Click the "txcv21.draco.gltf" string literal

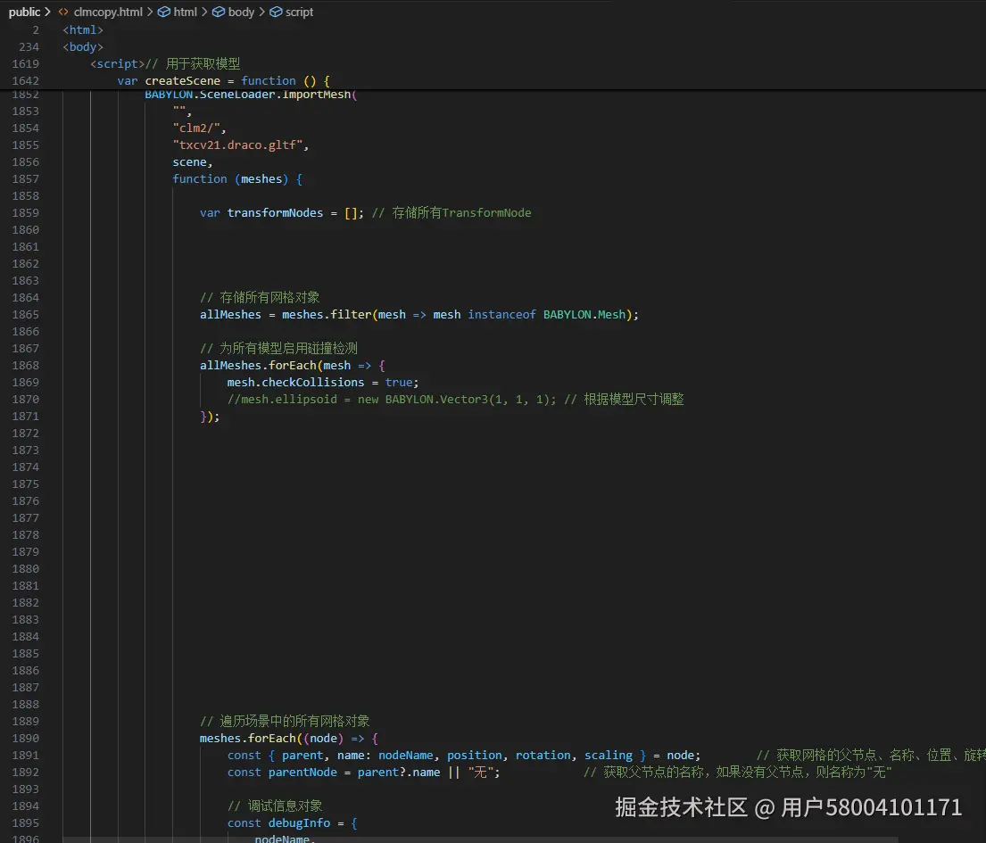point(240,145)
